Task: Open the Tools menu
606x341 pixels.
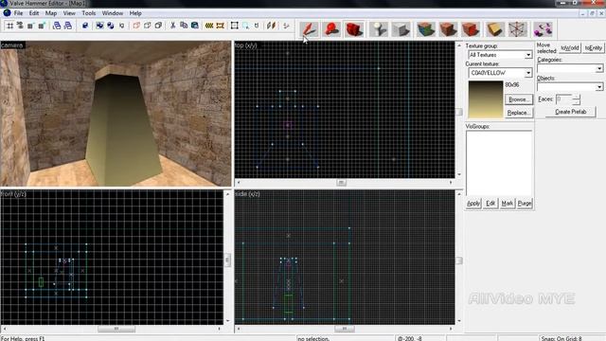Action: coord(88,13)
